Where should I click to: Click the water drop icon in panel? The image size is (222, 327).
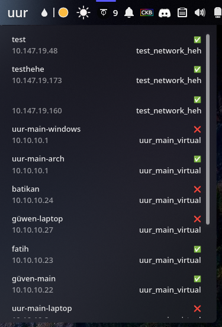coord(44,13)
